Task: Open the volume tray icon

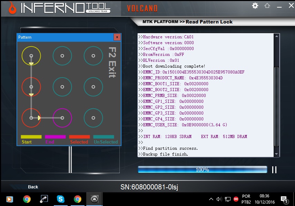Action: (219, 199)
